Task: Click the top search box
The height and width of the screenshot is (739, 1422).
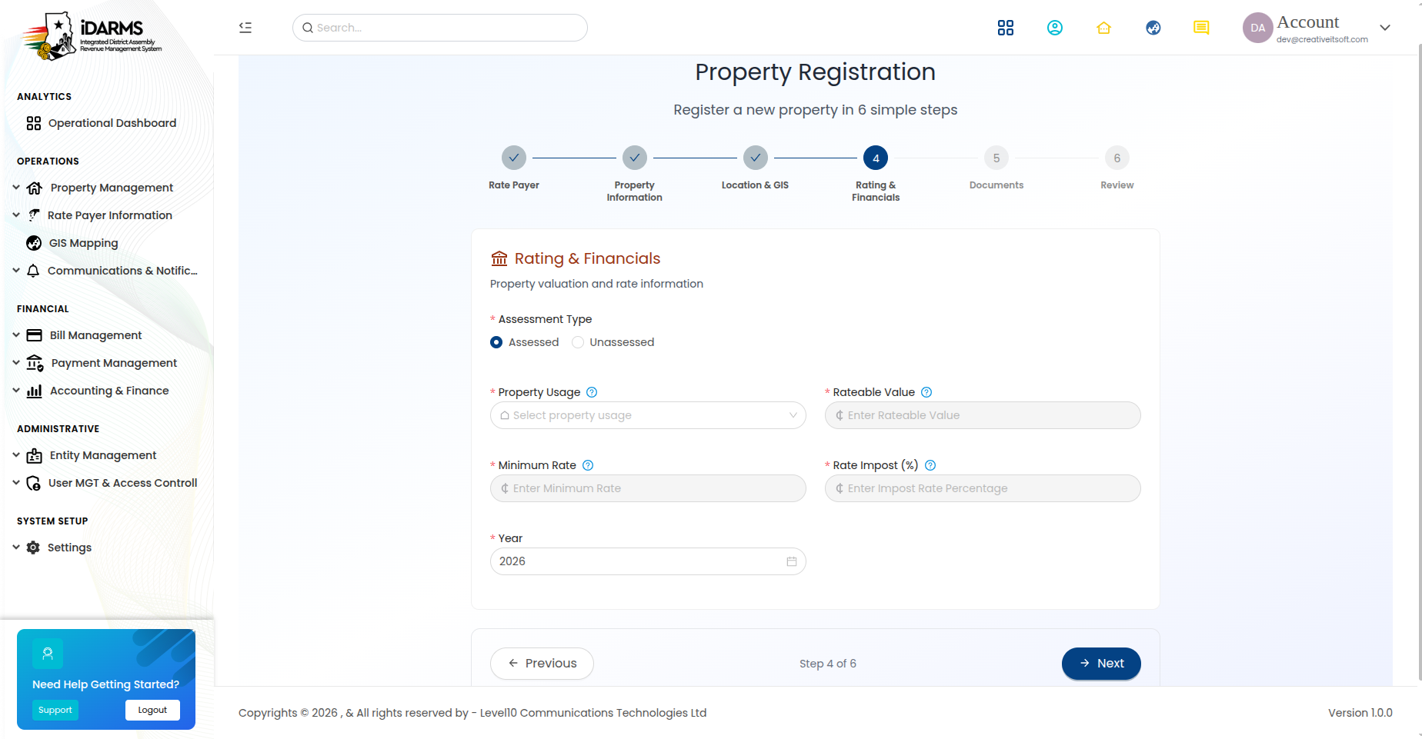Action: [x=440, y=28]
